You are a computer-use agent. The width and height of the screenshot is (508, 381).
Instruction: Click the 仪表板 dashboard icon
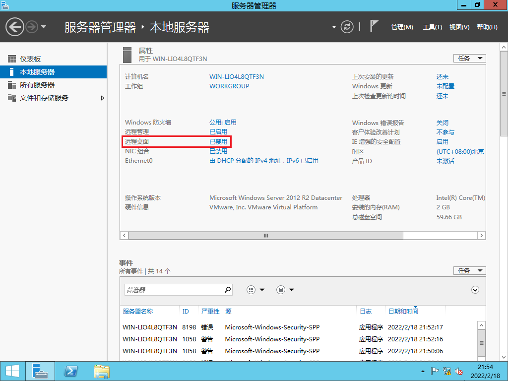tap(12, 59)
